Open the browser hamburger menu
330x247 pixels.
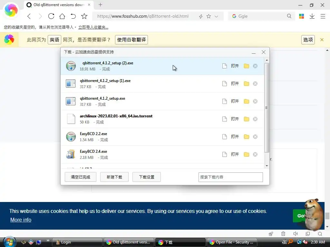click(x=323, y=16)
